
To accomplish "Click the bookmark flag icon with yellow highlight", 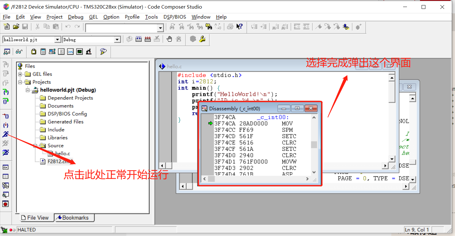I will point(346,27).
